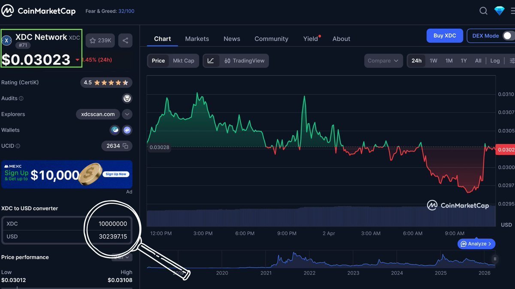The image size is (515, 289).
Task: Click the USD currency label on chart
Action: pos(506,225)
